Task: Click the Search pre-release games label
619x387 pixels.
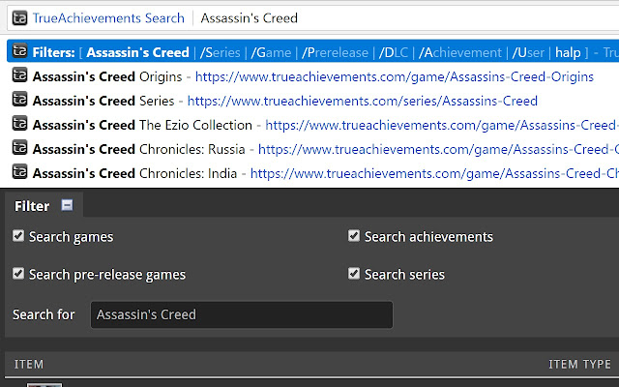Action: click(x=107, y=275)
